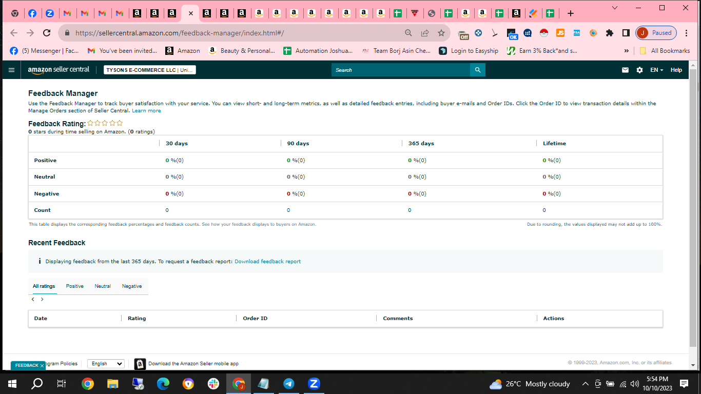Viewport: 701px width, 394px height.
Task: Show hidden system tray icons
Action: [x=585, y=384]
